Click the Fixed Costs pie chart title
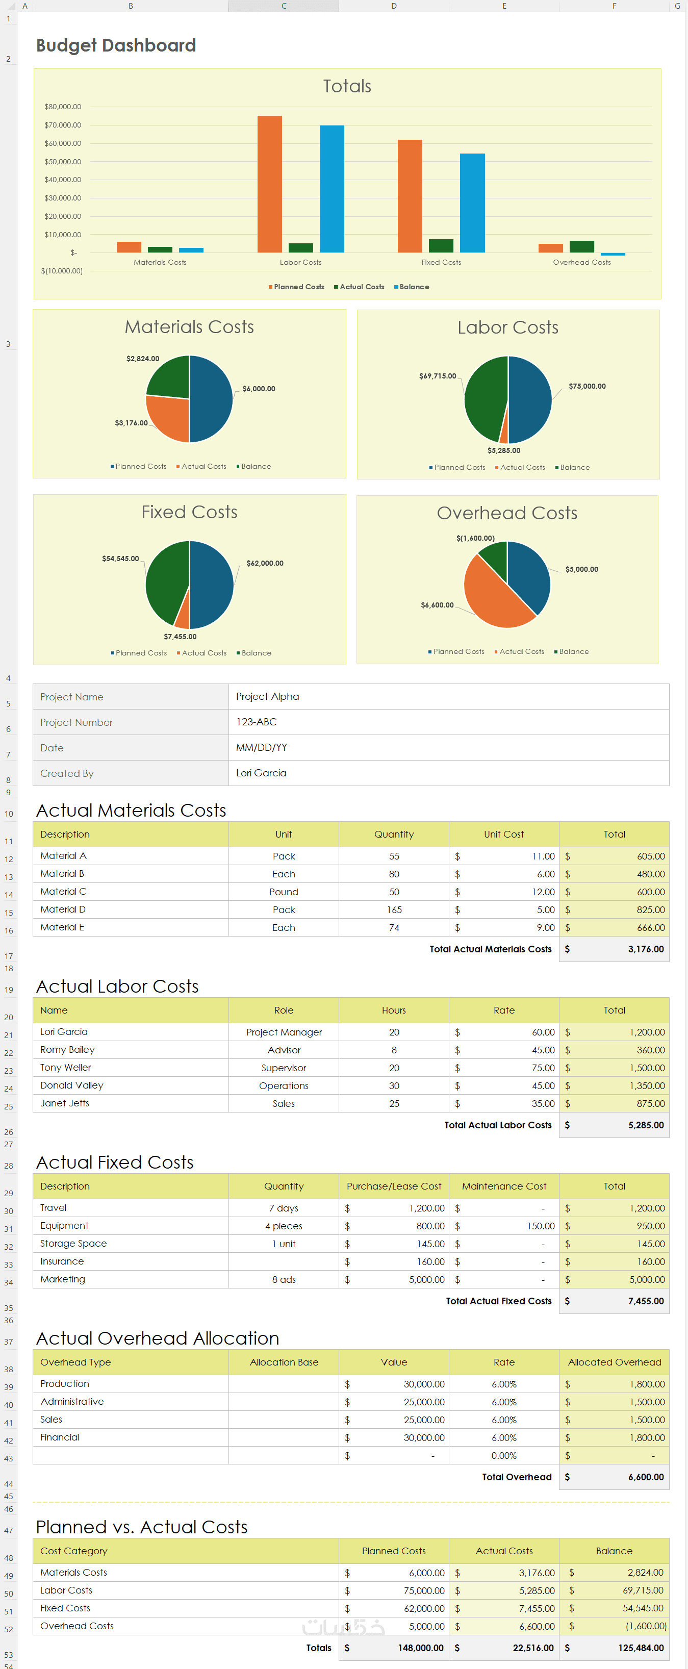Screen dimensions: 688x1669 (x=189, y=513)
